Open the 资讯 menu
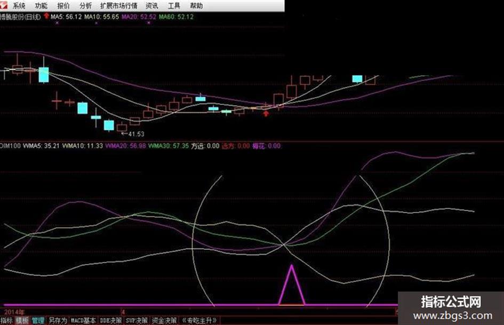Screen dimensions: 504x325 point(151,5)
